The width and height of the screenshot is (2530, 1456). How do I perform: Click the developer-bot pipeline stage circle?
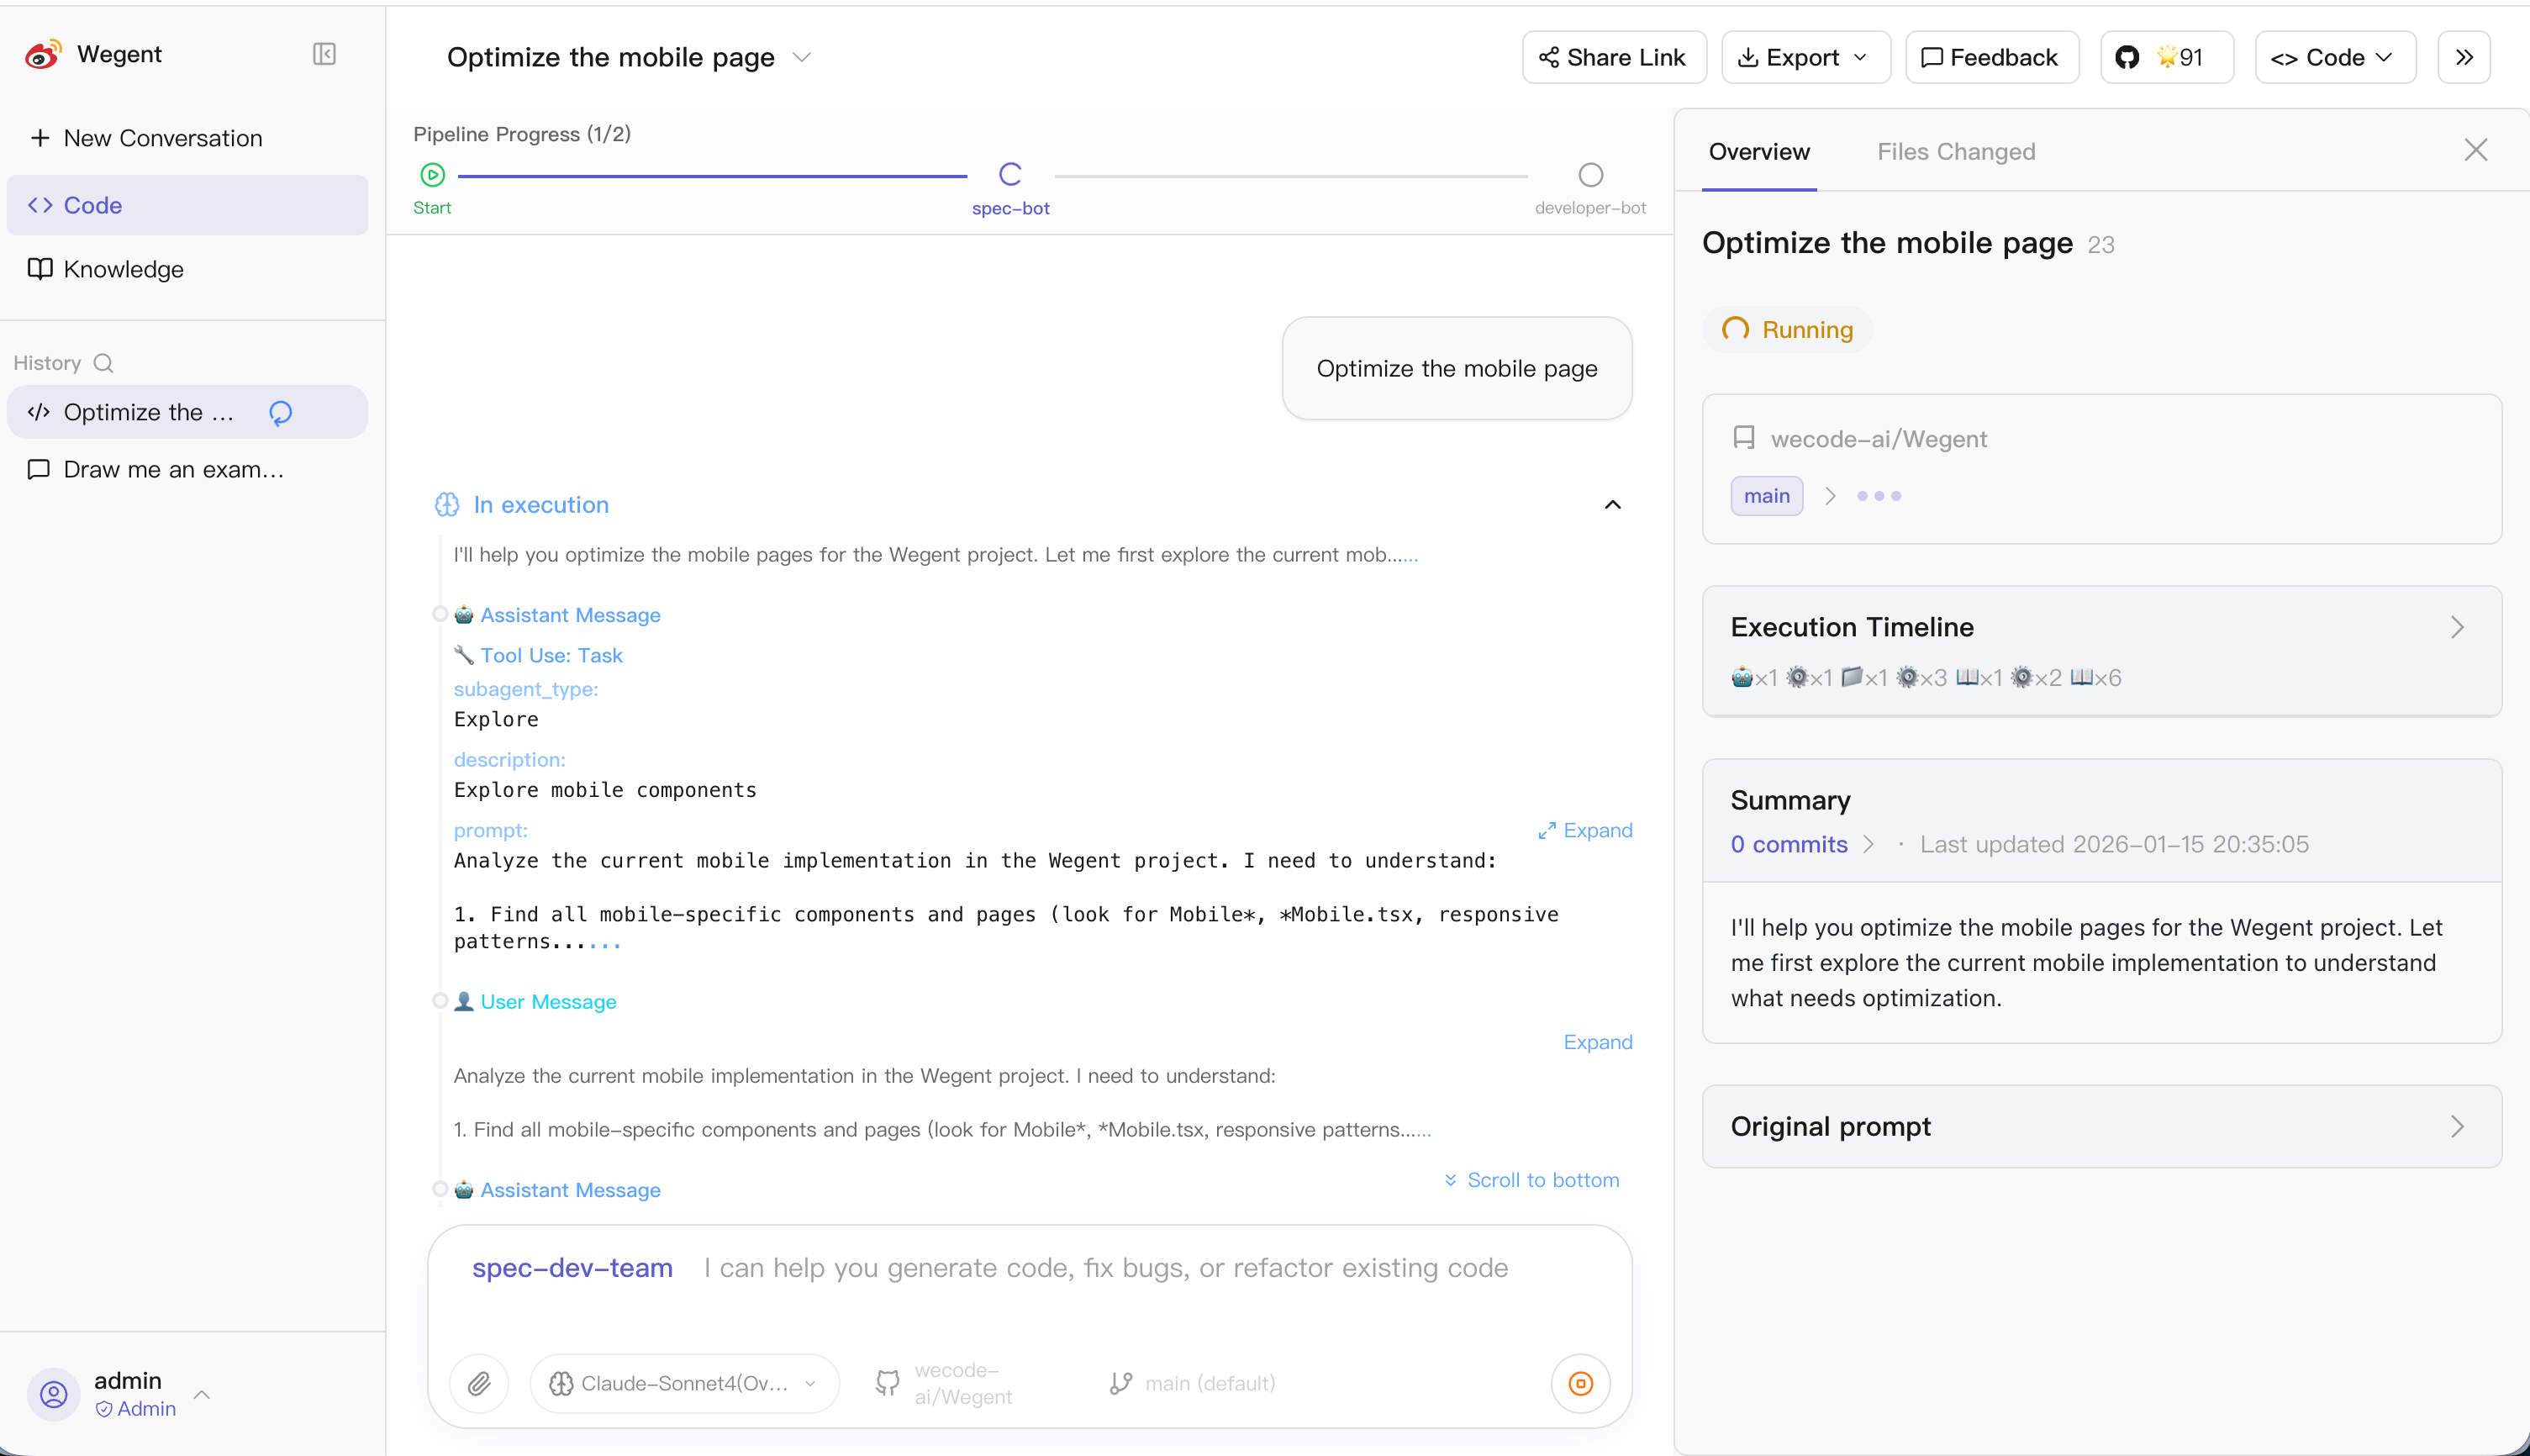coord(1590,175)
